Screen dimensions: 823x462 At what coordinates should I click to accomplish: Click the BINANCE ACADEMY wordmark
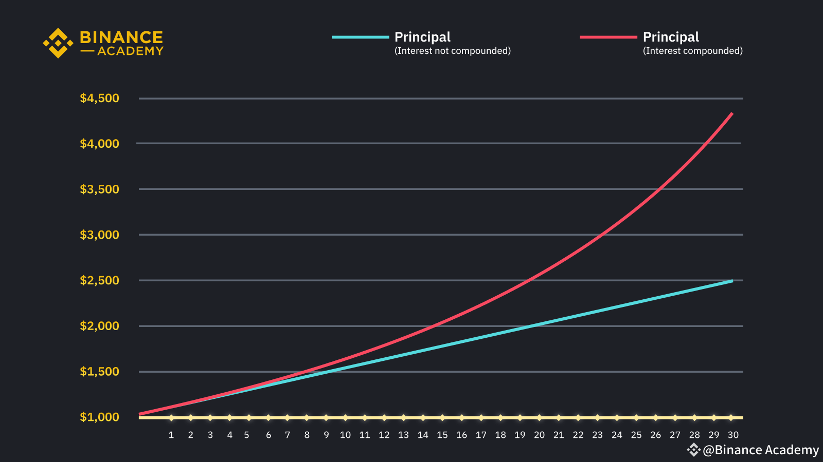coord(121,43)
